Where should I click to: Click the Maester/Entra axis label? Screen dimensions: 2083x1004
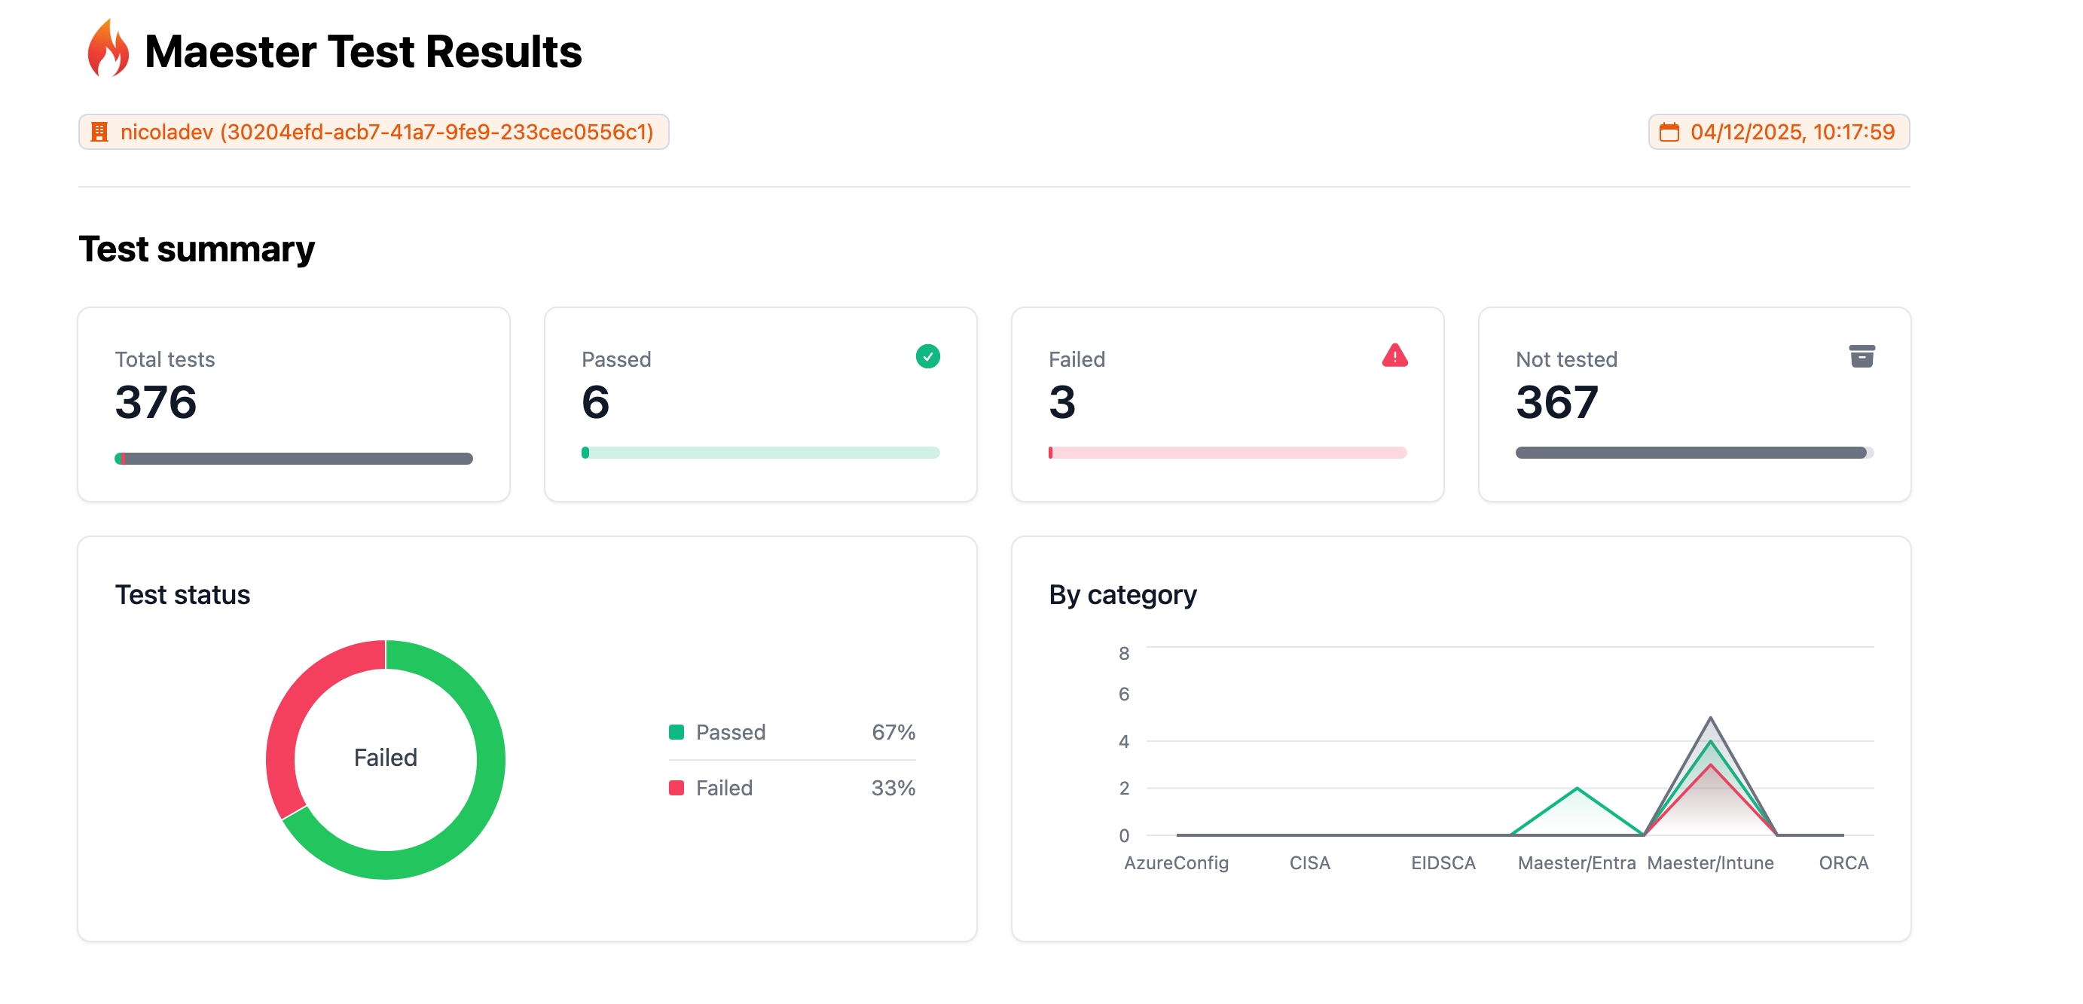pos(1576,862)
